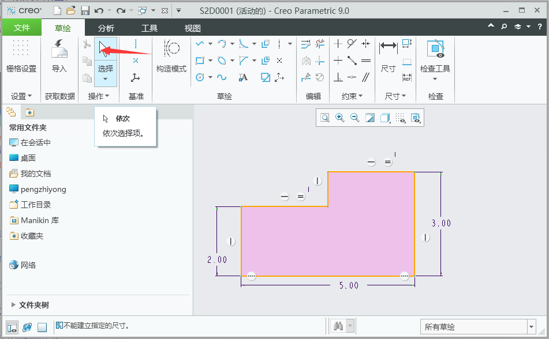The image size is (549, 339).
Task: Select the Fillet sketch tool
Action: 244,44
